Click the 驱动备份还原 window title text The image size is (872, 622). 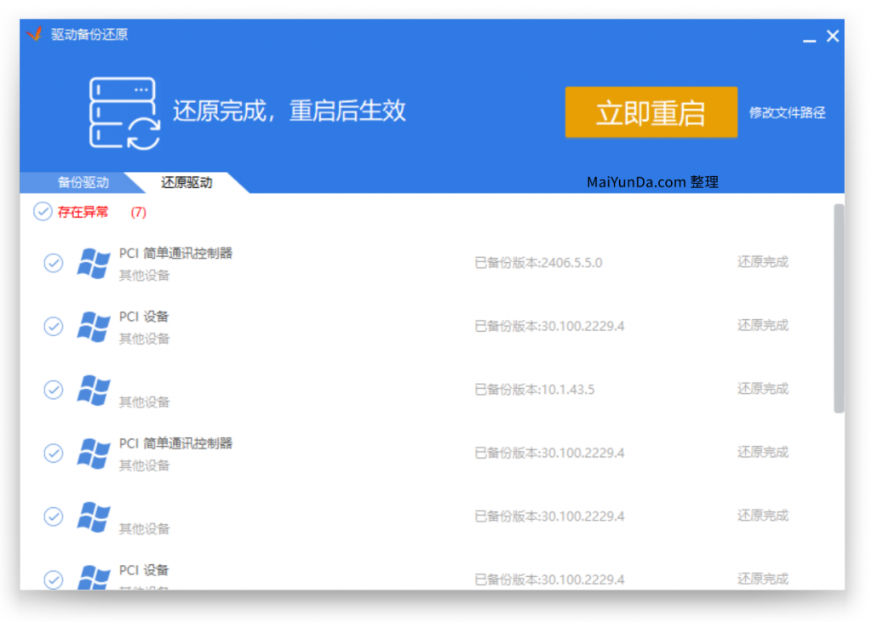click(x=89, y=35)
